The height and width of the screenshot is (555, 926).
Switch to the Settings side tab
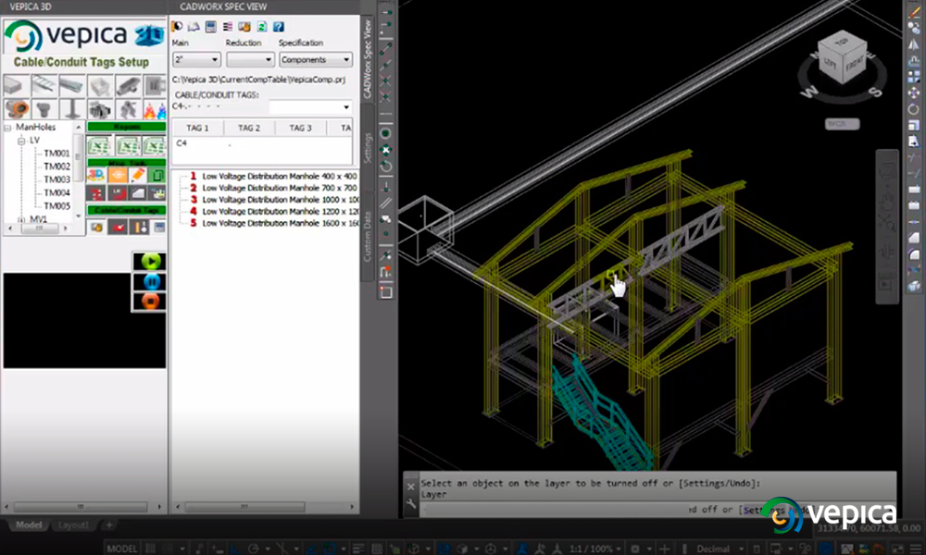click(x=368, y=148)
